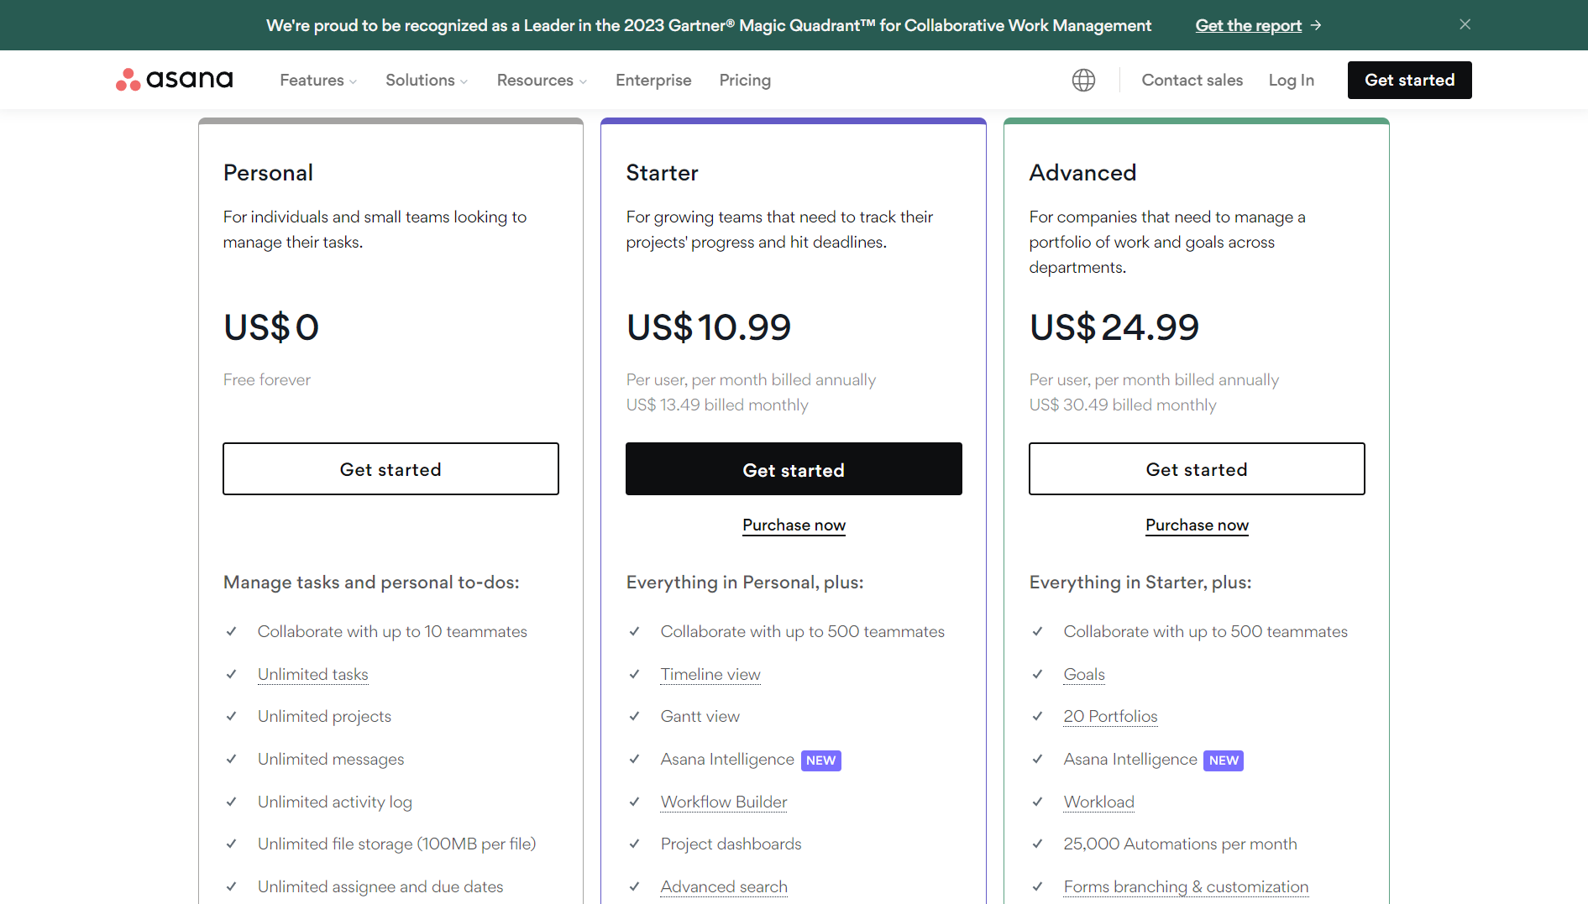Image resolution: width=1588 pixels, height=904 pixels.
Task: Click Get started on the Starter plan
Action: [794, 469]
